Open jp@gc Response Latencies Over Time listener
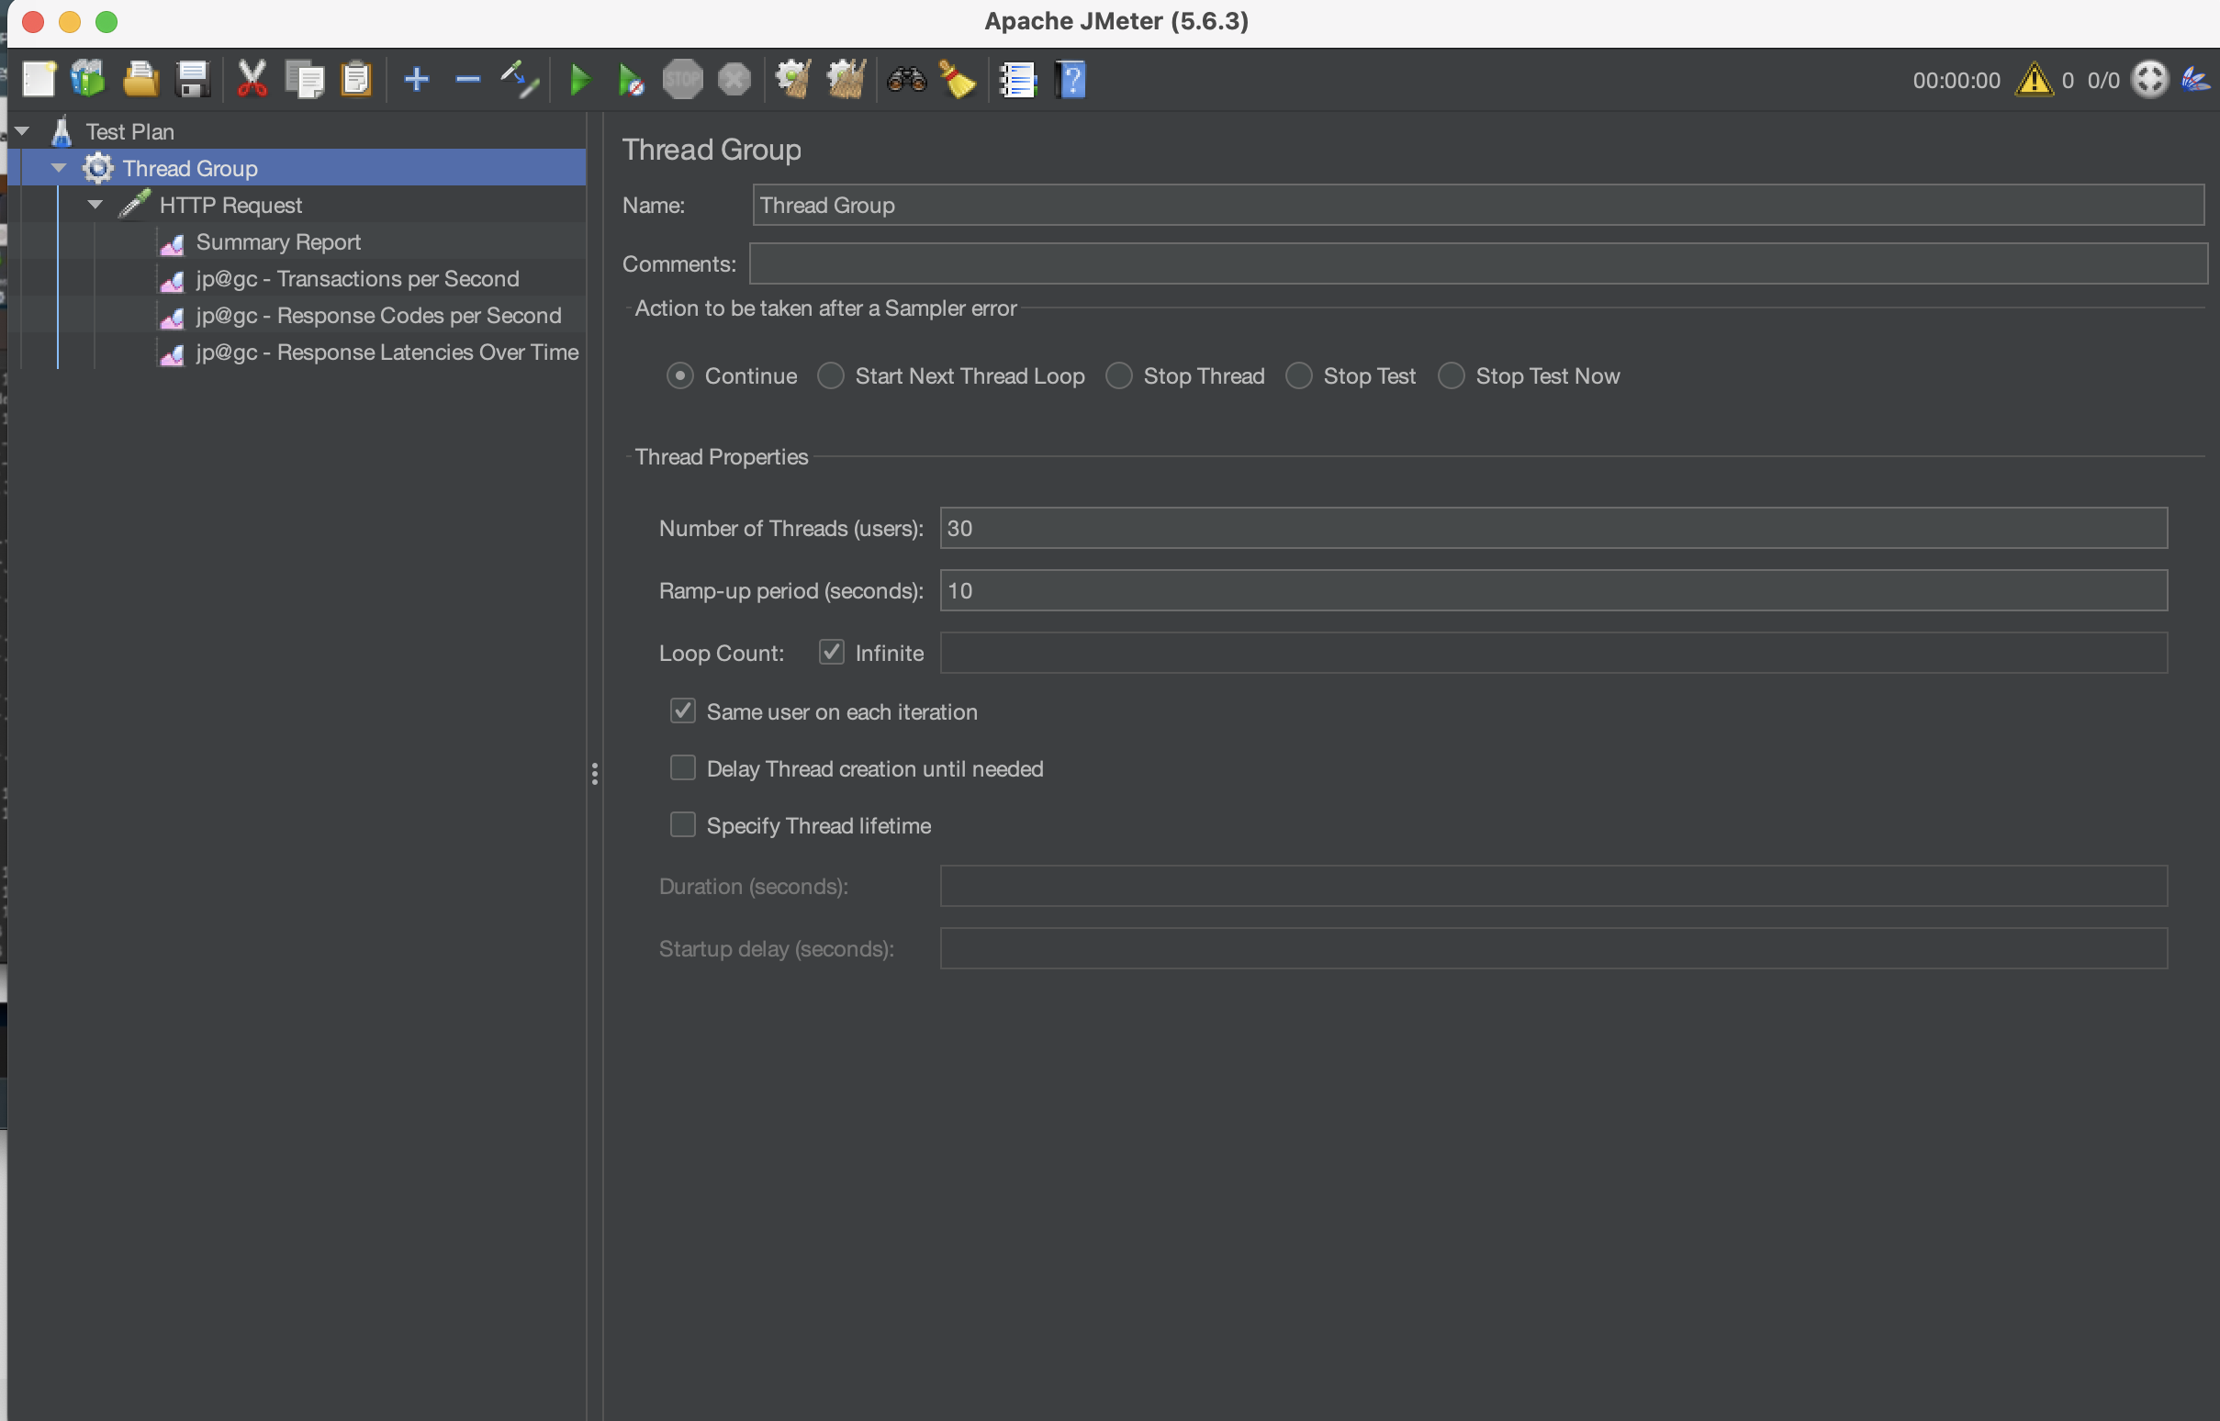Image resolution: width=2220 pixels, height=1421 pixels. pyautogui.click(x=387, y=352)
